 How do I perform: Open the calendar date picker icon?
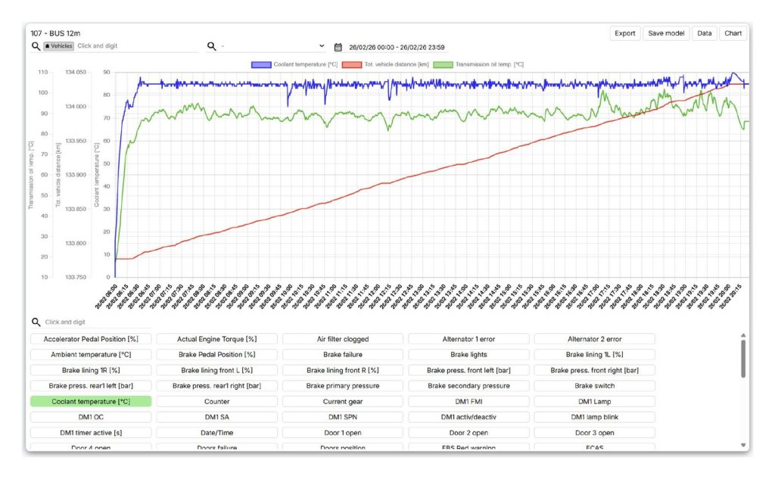click(x=338, y=47)
